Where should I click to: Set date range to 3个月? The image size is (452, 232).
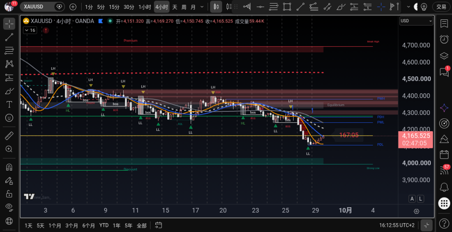[x=72, y=225]
